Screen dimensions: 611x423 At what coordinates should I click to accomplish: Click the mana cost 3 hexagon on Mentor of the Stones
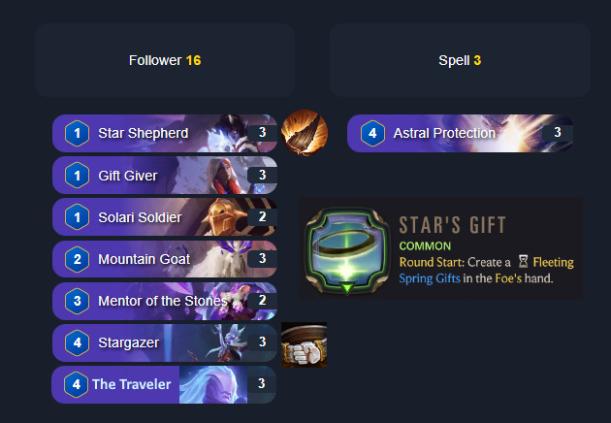pos(78,301)
